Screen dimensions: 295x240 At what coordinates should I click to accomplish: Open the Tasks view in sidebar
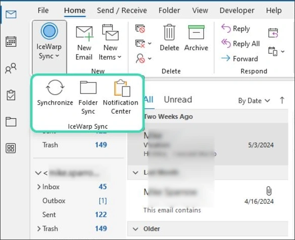[11, 95]
